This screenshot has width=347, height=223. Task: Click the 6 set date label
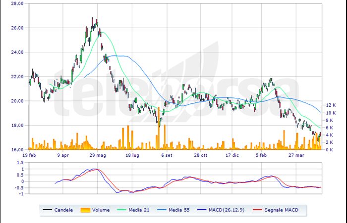(167, 155)
